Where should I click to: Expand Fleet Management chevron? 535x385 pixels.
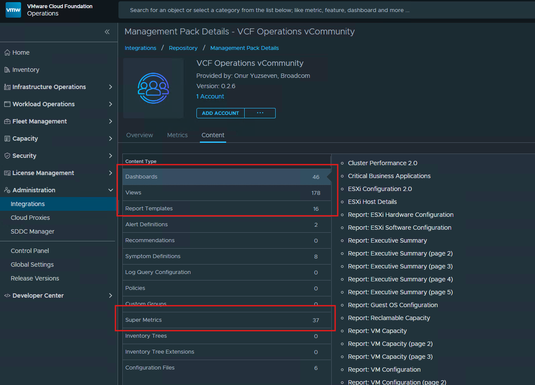click(x=110, y=121)
